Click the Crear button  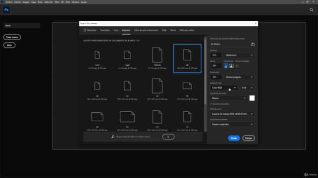pos(234,138)
